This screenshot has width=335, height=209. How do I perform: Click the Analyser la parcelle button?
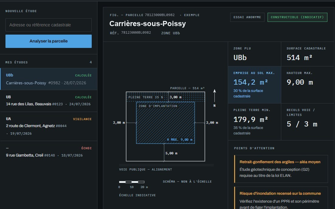[x=49, y=41]
